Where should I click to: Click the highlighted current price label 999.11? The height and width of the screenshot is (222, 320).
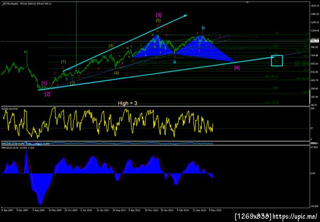coord(314,41)
